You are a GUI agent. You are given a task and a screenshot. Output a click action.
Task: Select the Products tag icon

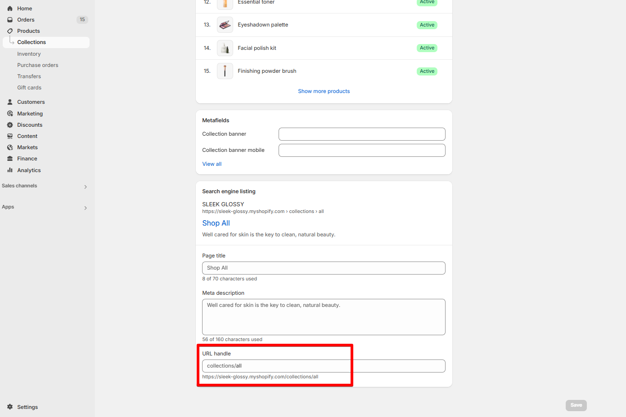tap(10, 31)
